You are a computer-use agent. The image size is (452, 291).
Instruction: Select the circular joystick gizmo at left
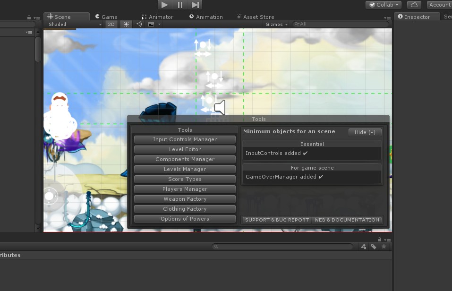tap(49, 196)
